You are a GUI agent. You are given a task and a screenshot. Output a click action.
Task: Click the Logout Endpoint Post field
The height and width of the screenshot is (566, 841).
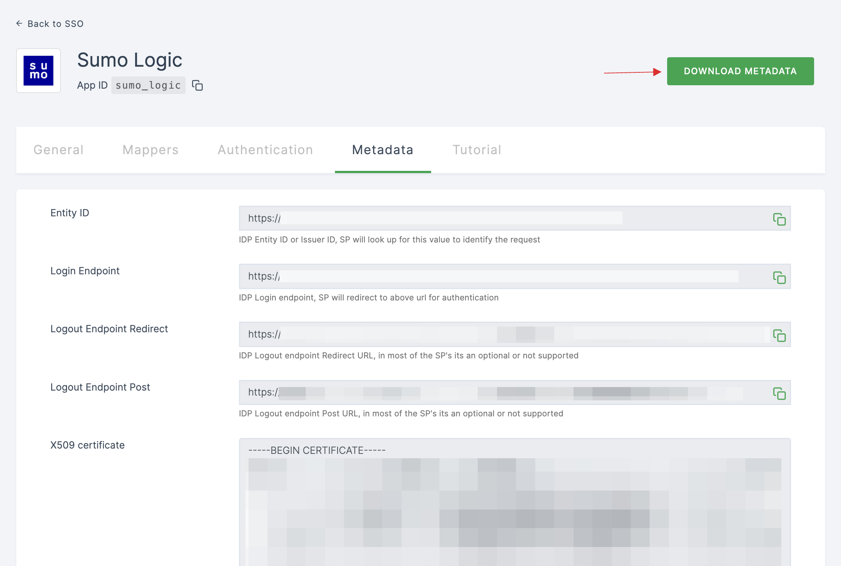pyautogui.click(x=515, y=392)
